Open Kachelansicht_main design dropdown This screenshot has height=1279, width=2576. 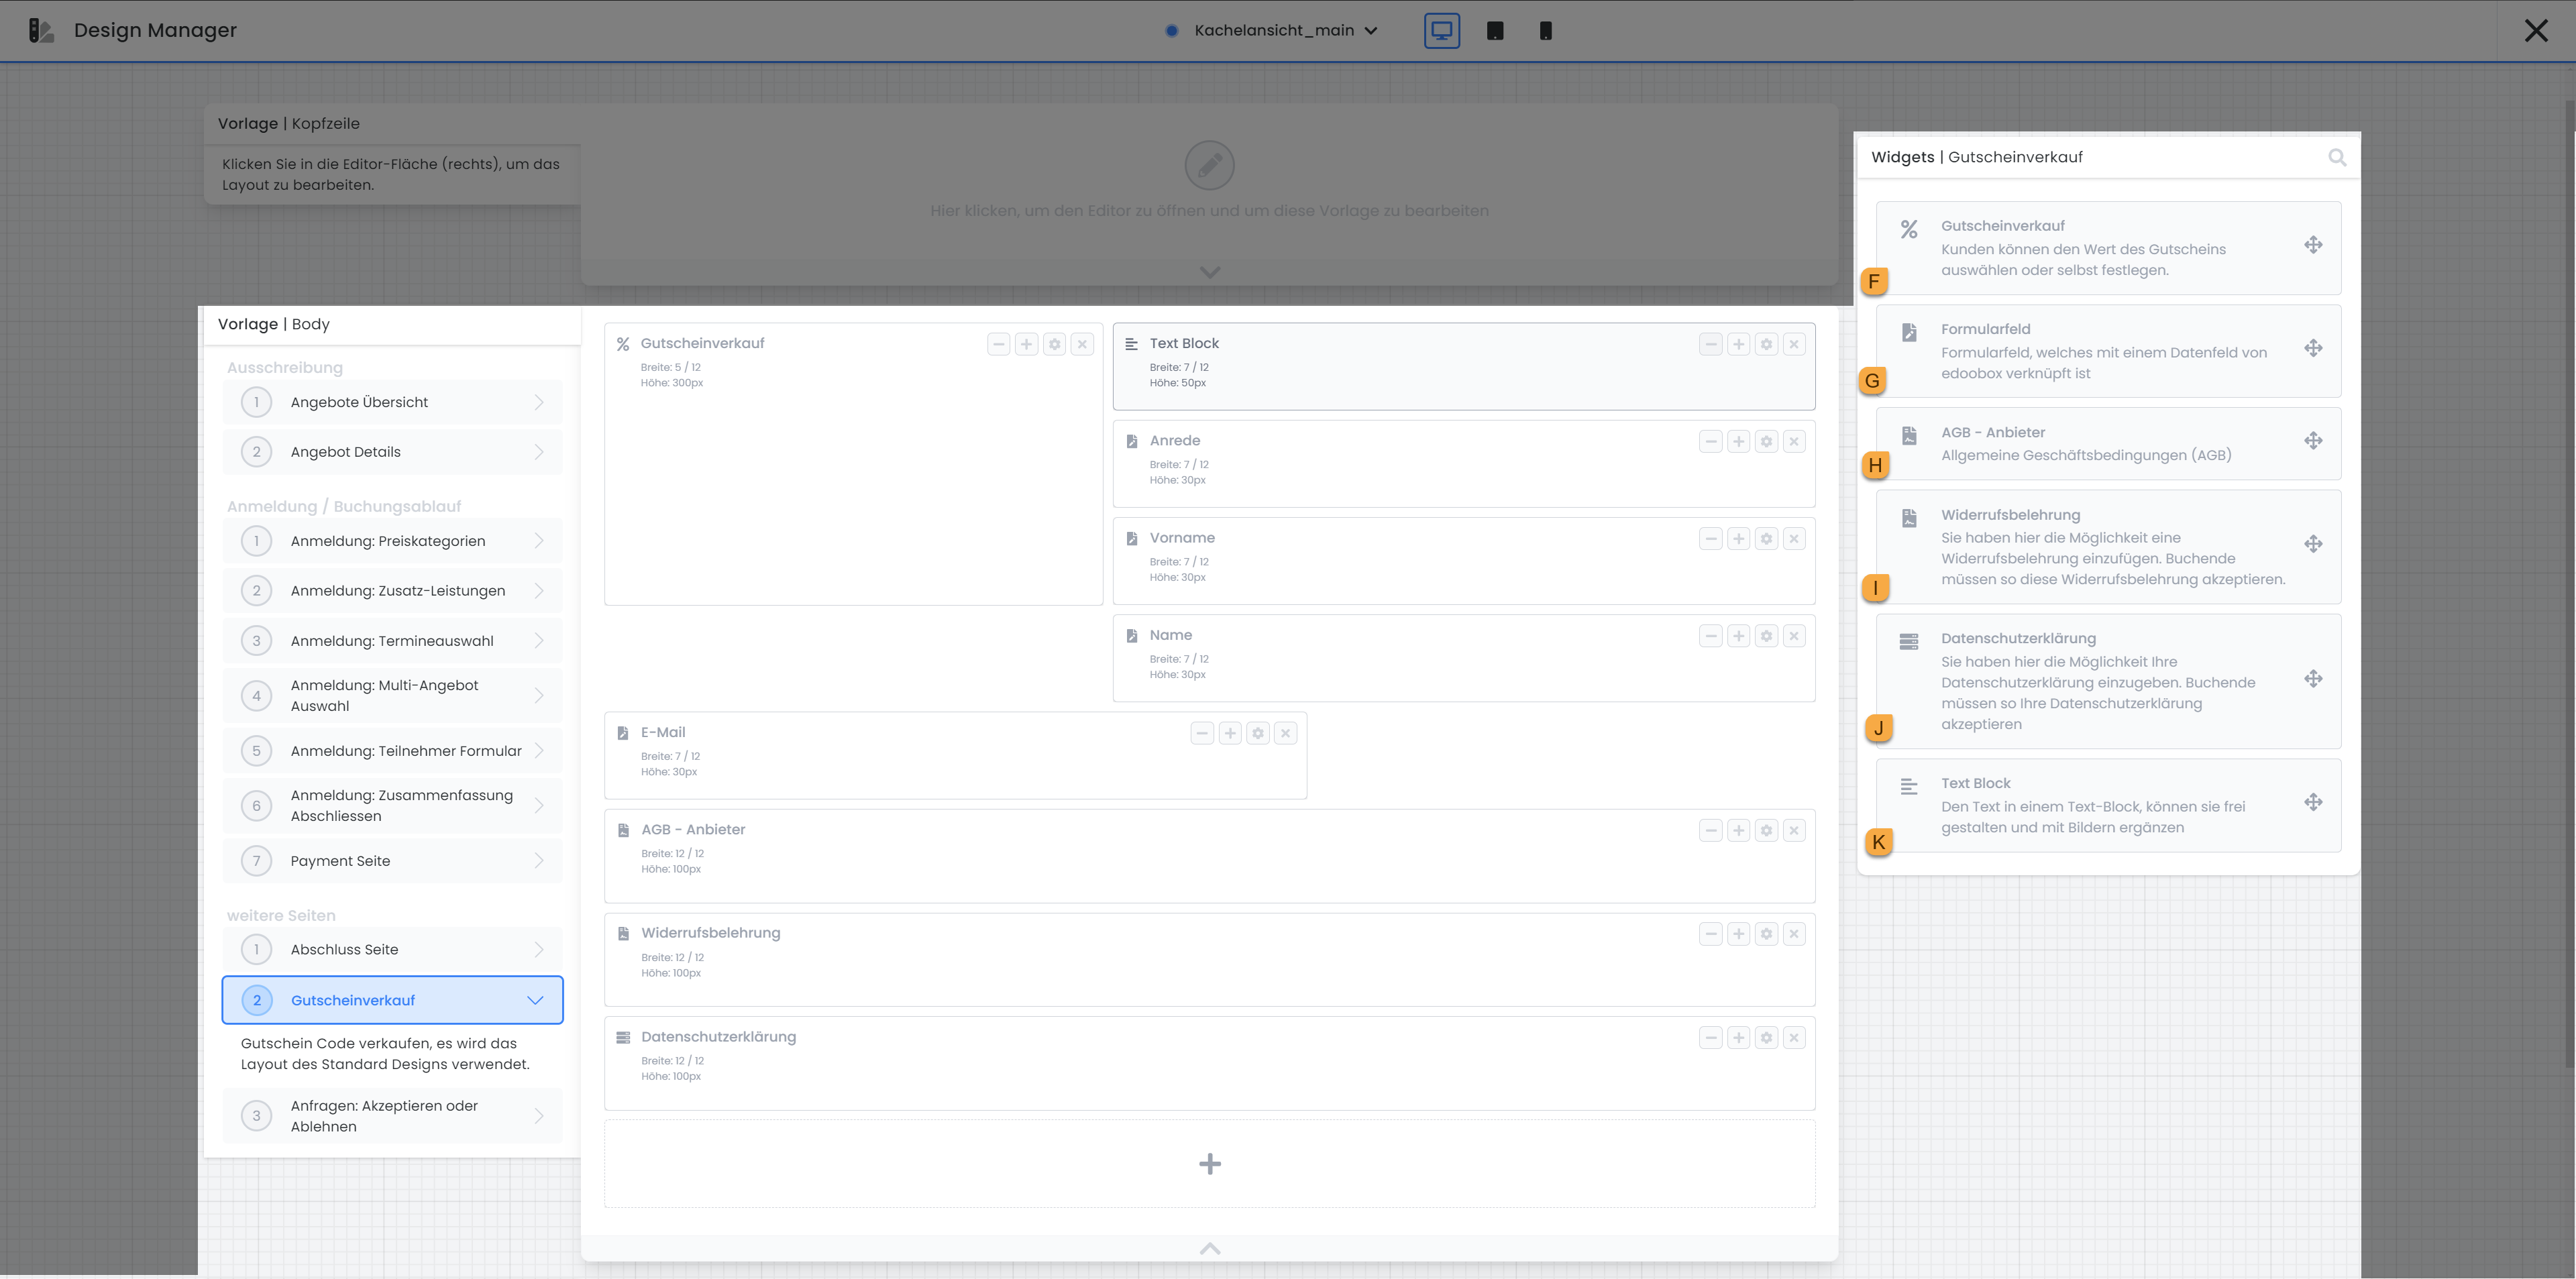(1284, 31)
